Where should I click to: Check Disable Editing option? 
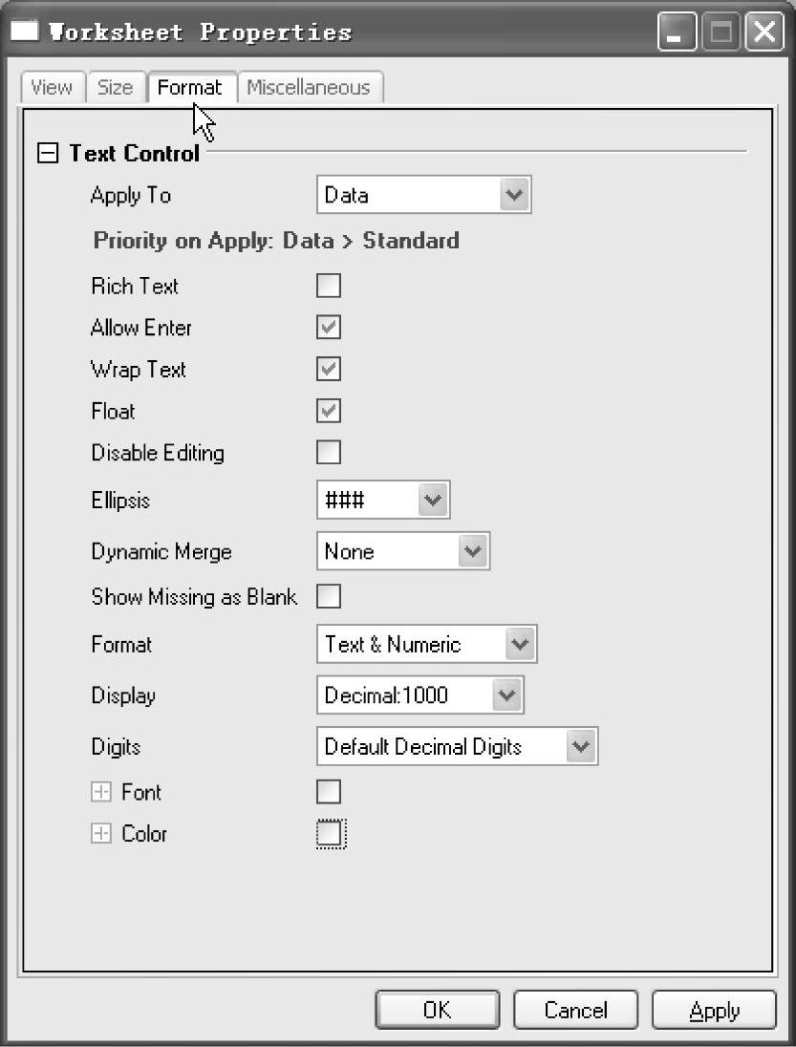pos(329,452)
